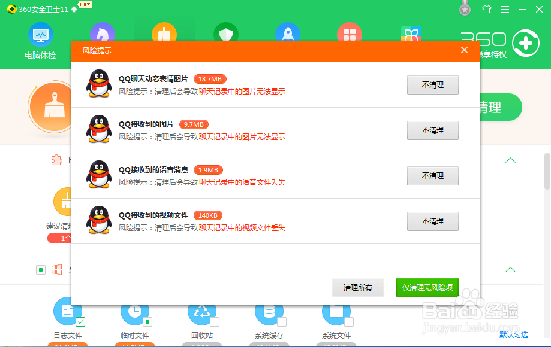Select the orange broom cleanup tab icon

pyautogui.click(x=164, y=32)
